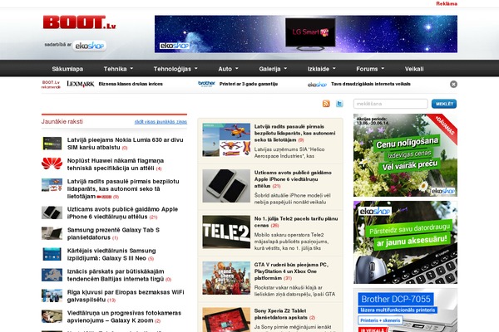The width and height of the screenshot is (499, 332).
Task: Click the '(31)' comment count on GTA V article
Action: [x=288, y=278]
